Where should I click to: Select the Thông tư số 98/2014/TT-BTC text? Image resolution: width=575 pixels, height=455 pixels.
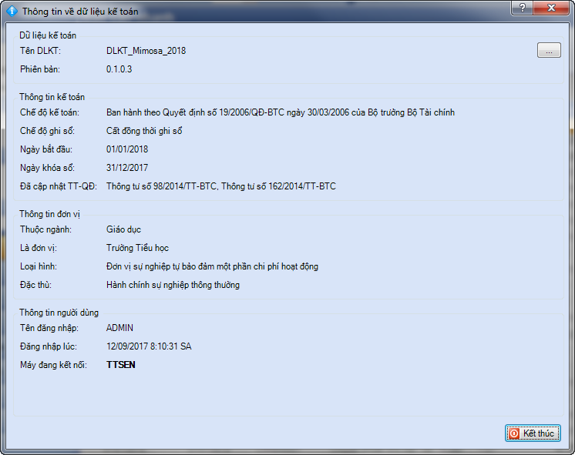click(162, 186)
